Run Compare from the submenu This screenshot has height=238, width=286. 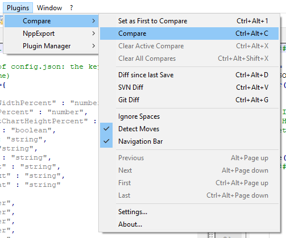189,34
